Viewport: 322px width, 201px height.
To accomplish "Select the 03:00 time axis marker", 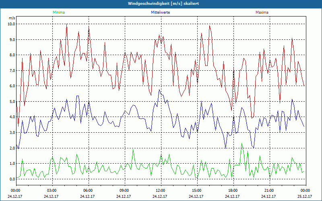I will 52,191.
